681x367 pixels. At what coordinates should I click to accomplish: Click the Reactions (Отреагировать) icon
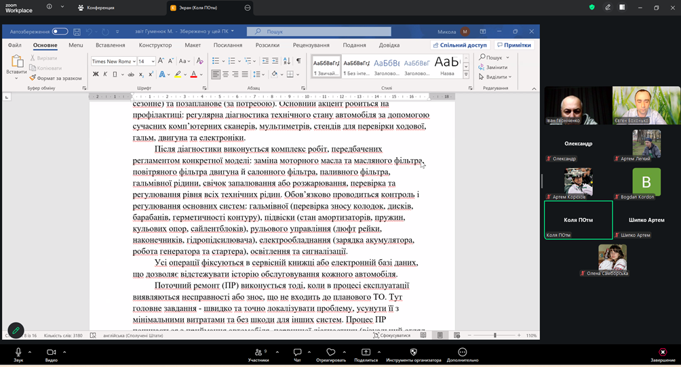[x=331, y=353]
